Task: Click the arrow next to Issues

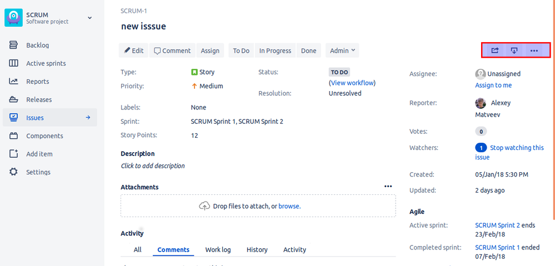Action: (x=88, y=117)
